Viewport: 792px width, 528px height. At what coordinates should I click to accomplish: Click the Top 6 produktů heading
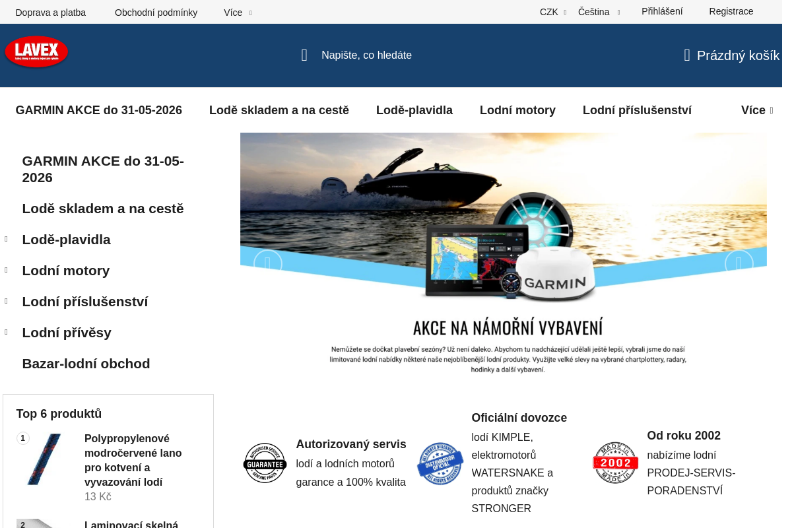59,414
